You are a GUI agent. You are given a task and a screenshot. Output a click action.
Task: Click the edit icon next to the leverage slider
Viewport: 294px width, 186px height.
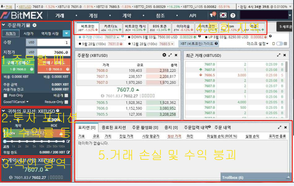(68, 141)
